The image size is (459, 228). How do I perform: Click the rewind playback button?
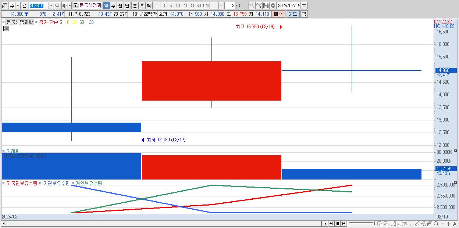331,224
